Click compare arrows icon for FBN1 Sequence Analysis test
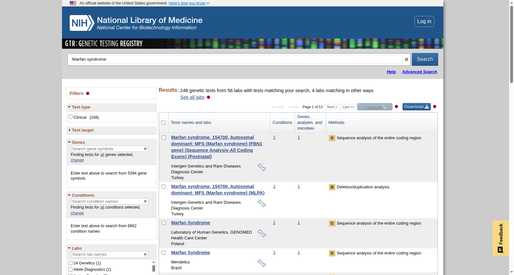The height and width of the screenshot is (275, 514). click(262, 167)
